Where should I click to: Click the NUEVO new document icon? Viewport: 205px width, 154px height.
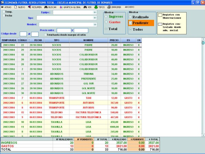16,7
